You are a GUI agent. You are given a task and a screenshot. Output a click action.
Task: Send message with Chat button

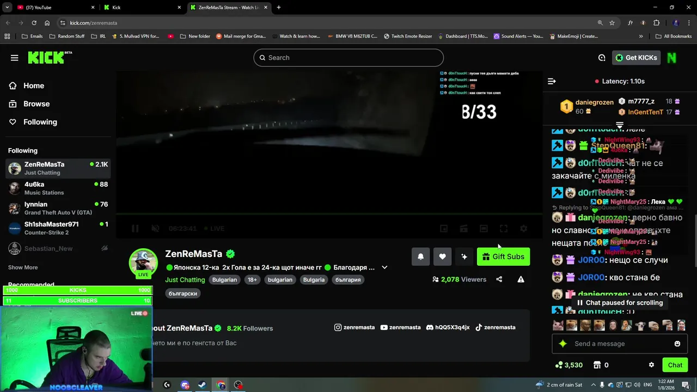click(675, 365)
